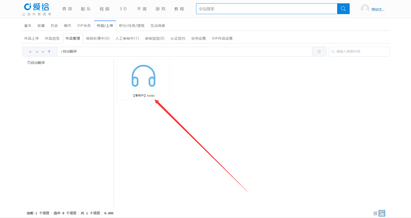Open the 3D navigation menu
Viewport: 411px width, 218px height.
click(x=123, y=9)
